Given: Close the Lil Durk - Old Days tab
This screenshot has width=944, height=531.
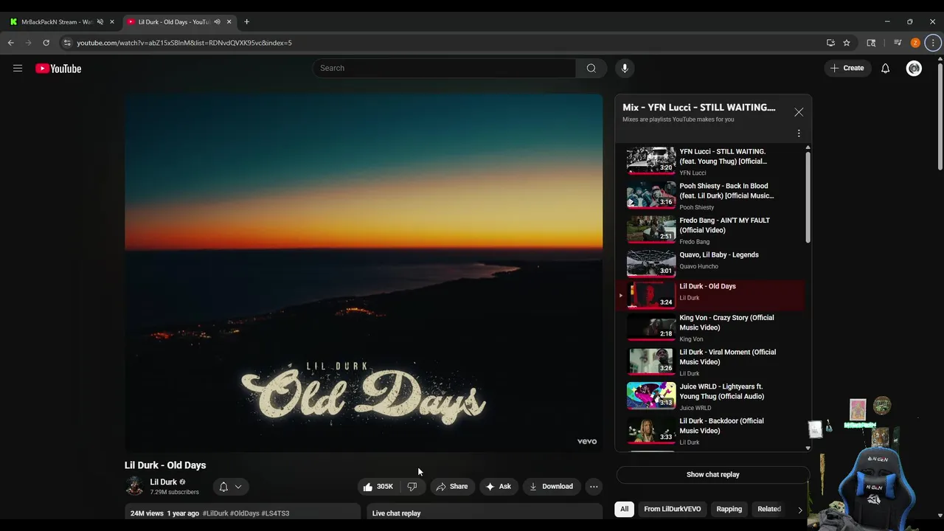Looking at the screenshot, I should click(x=229, y=21).
